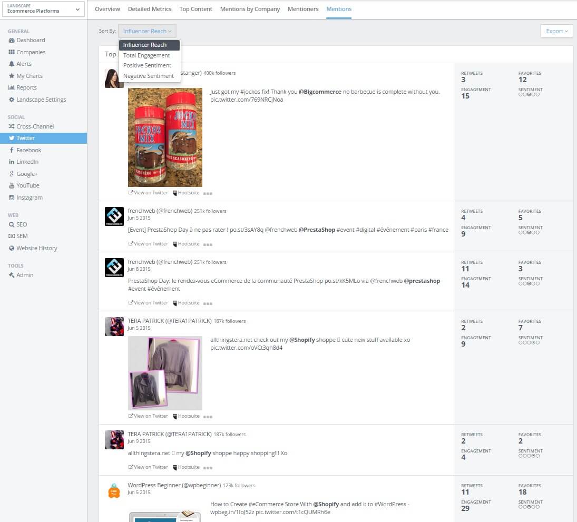
Task: Set sentiment dots on TERA PATRICK Jun 5 tweet
Action: click(x=529, y=342)
